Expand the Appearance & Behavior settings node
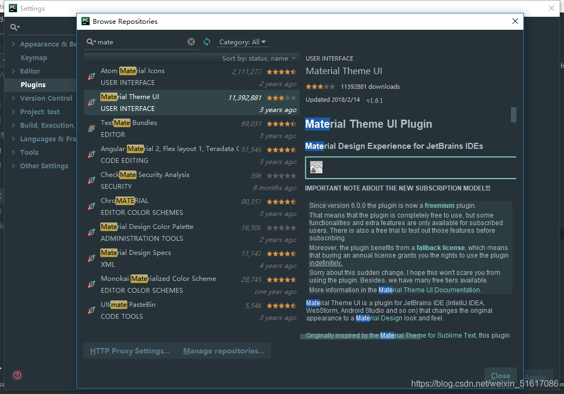Viewport: 564px width, 394px height. [x=14, y=44]
